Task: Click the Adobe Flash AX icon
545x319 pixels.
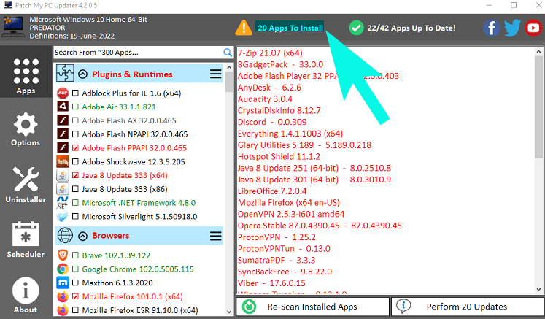Action: tap(63, 120)
